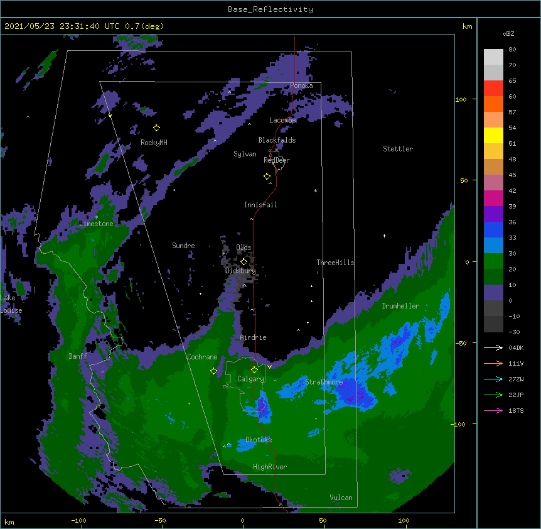Click the magenta 42 dBZ swatch
This screenshot has width=541, height=529.
pos(493,198)
